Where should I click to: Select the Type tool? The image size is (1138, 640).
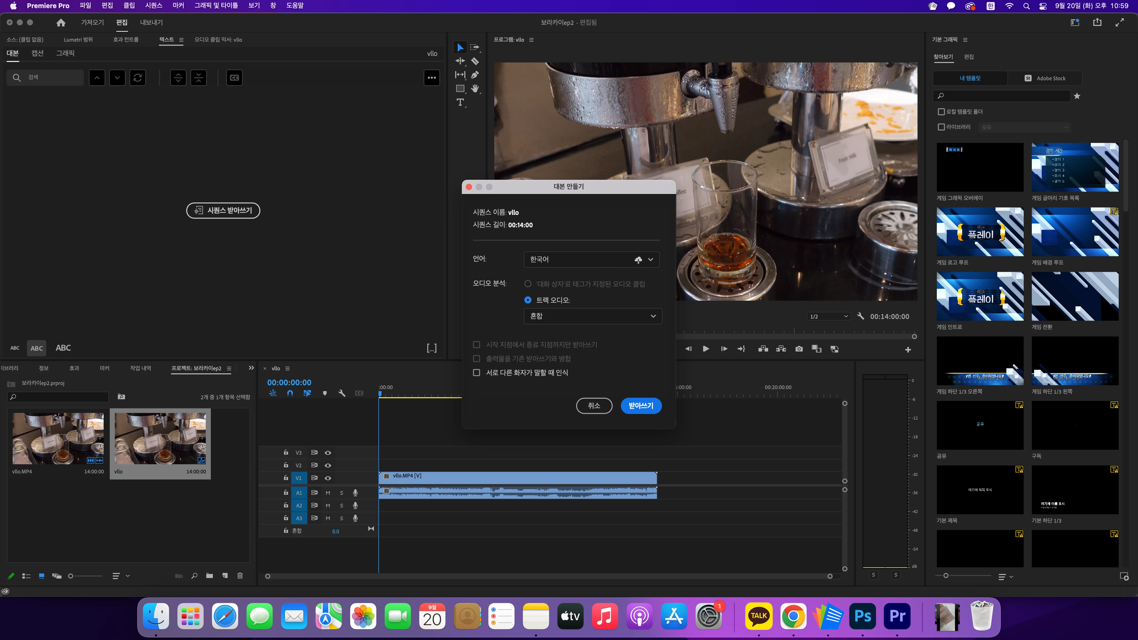460,102
